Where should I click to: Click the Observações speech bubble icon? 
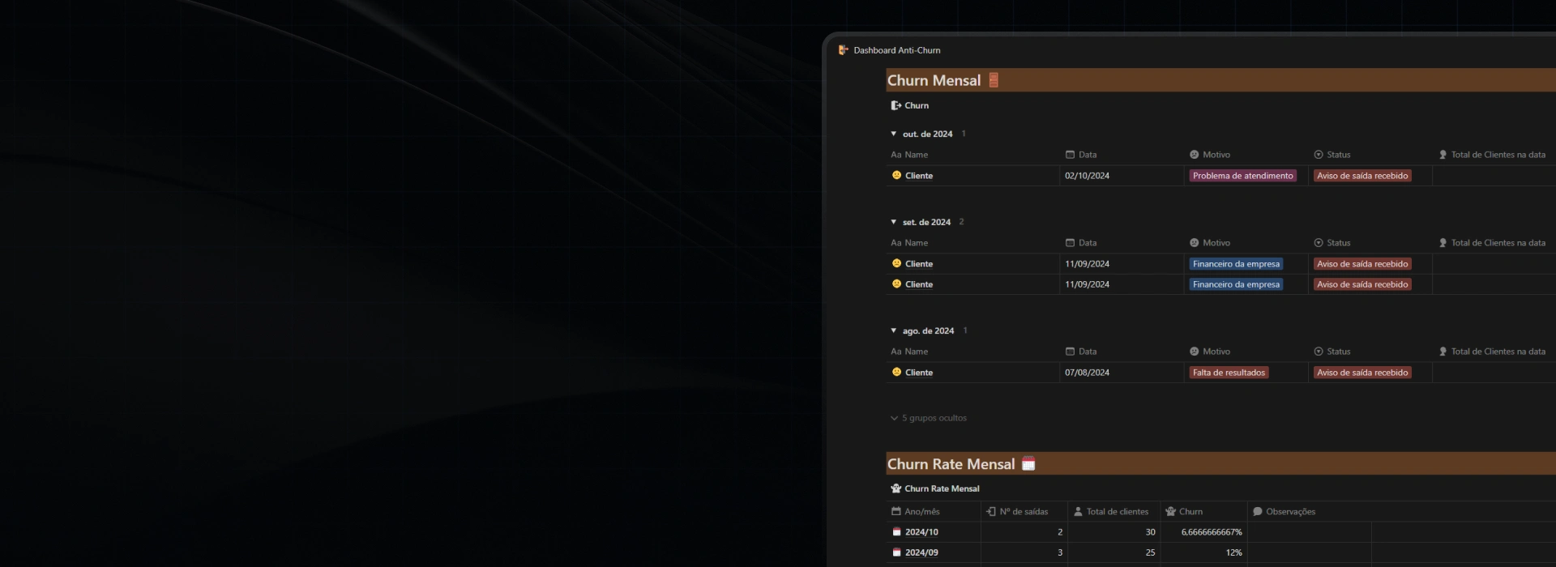[x=1257, y=511]
